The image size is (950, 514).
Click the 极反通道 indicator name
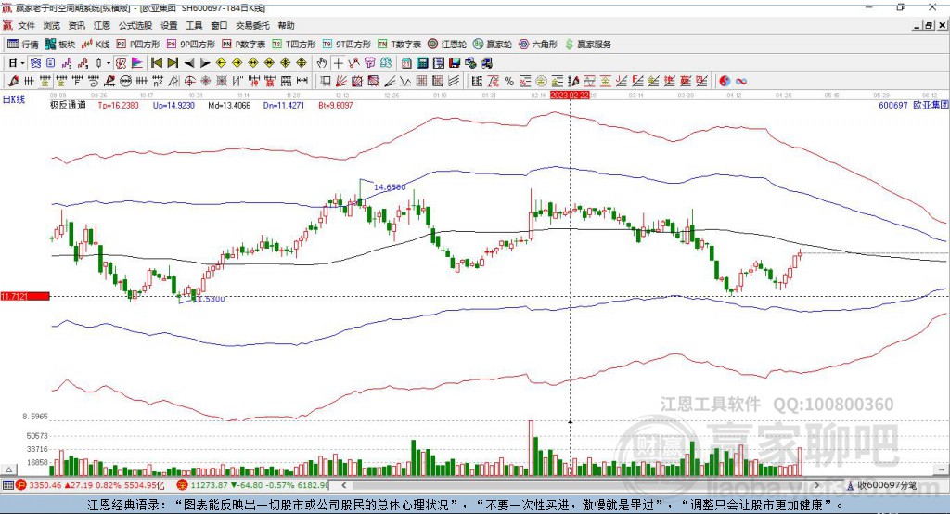coord(68,106)
